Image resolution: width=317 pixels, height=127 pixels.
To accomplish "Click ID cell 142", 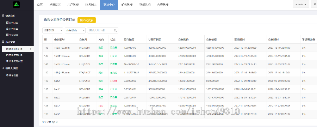I will [x=46, y=56].
